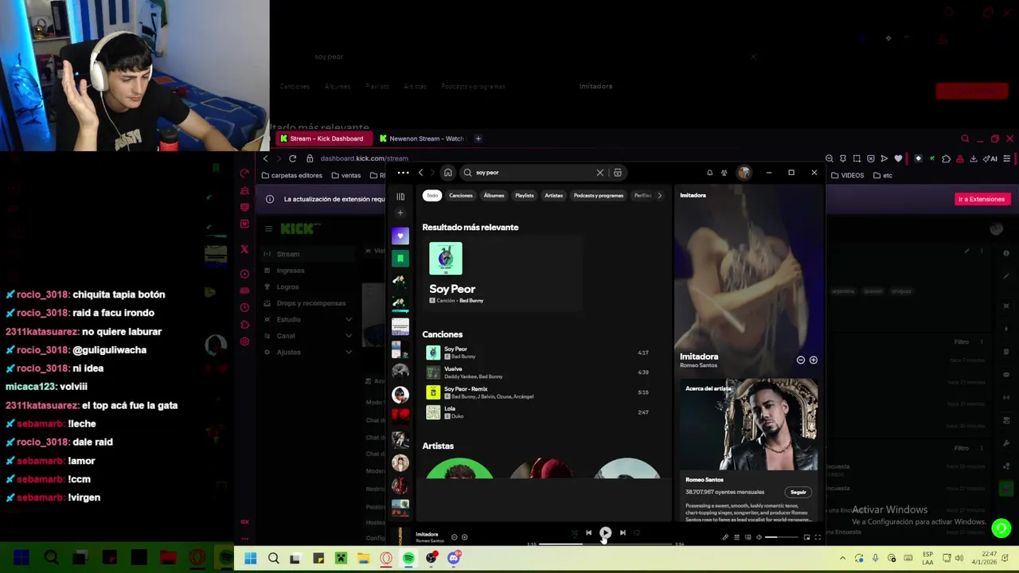Viewport: 1019px width, 573px height.
Task: Select the Playlists filter chip
Action: click(524, 196)
